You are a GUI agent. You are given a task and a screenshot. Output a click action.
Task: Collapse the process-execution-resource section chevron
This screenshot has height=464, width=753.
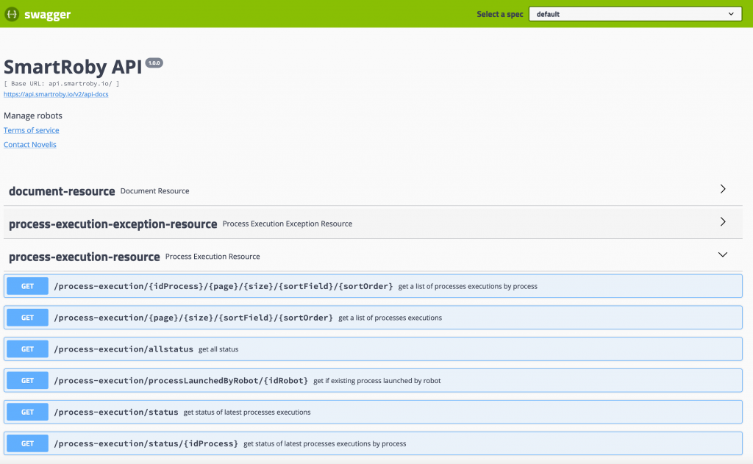point(723,254)
